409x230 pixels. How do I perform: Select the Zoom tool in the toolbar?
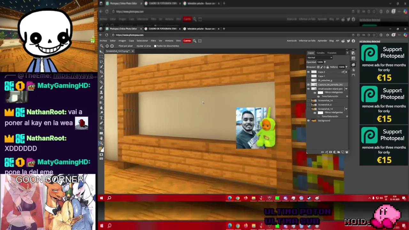tap(101, 143)
